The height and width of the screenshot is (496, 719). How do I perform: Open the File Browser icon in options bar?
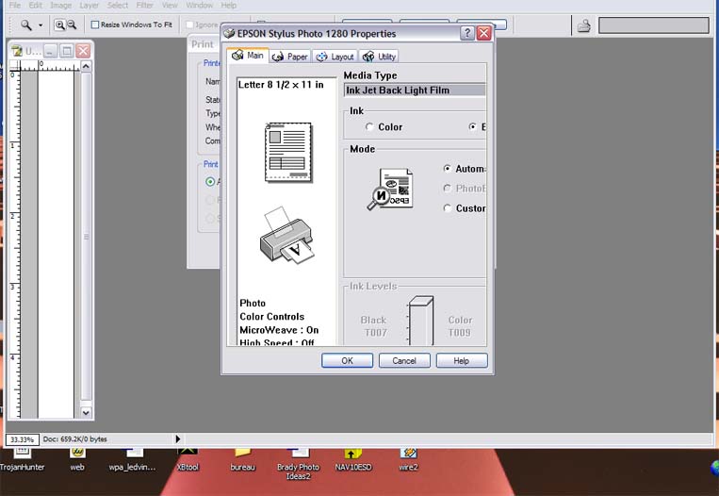(x=583, y=25)
